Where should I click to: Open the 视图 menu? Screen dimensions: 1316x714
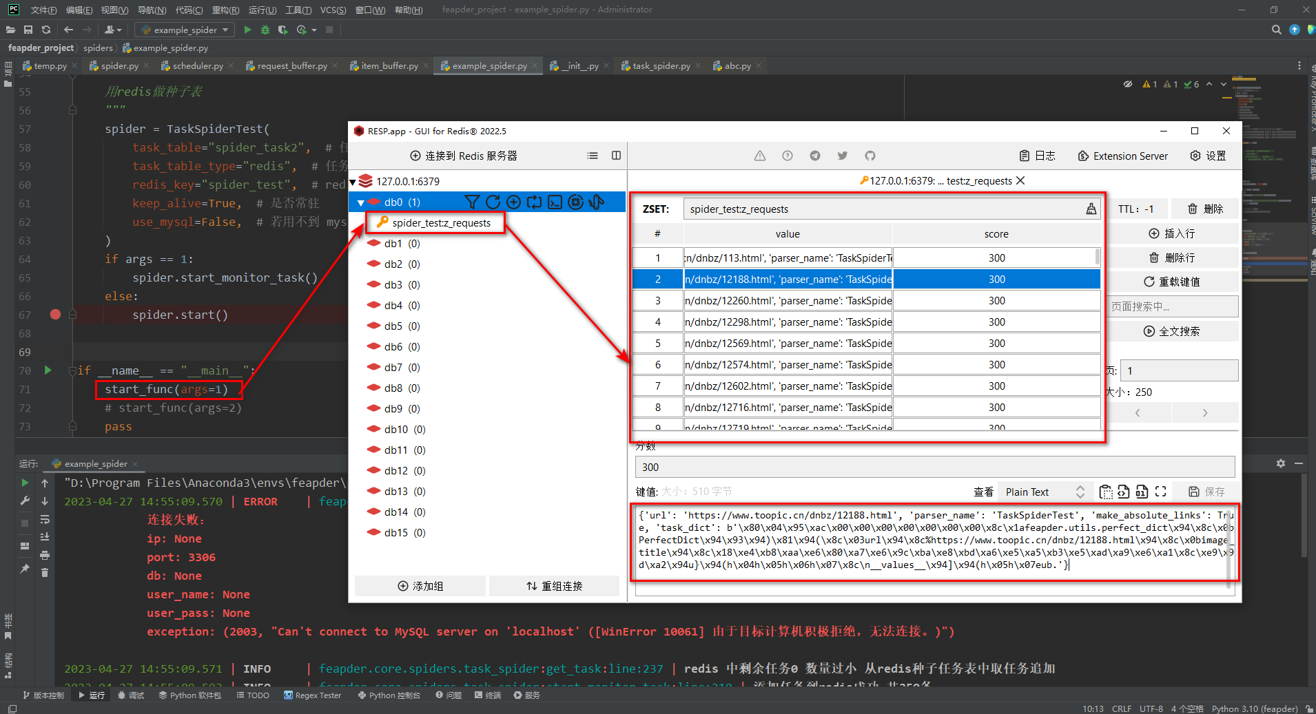[x=114, y=10]
